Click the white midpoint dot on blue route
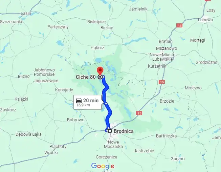The height and width of the screenshot is (172, 221). (106, 104)
